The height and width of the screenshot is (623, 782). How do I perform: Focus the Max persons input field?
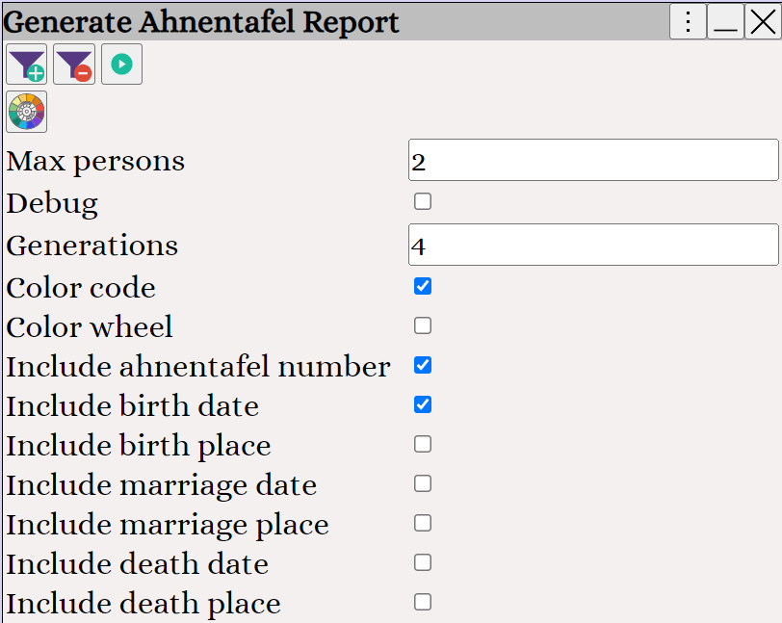pos(593,160)
